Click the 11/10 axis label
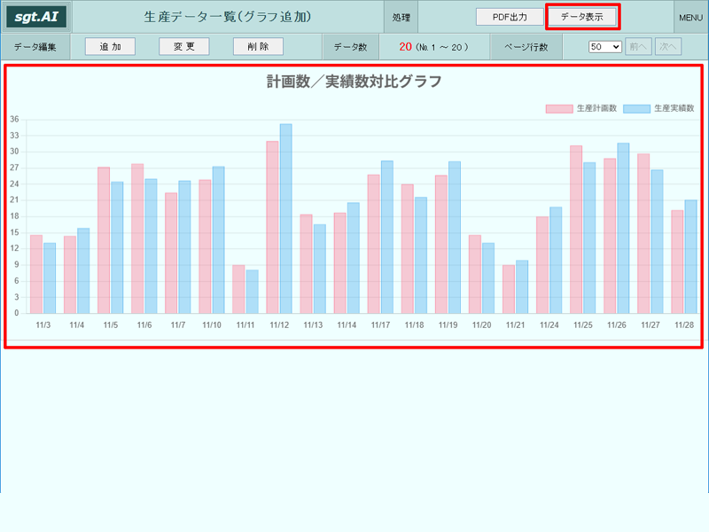Viewport: 709px width, 532px height. point(212,325)
